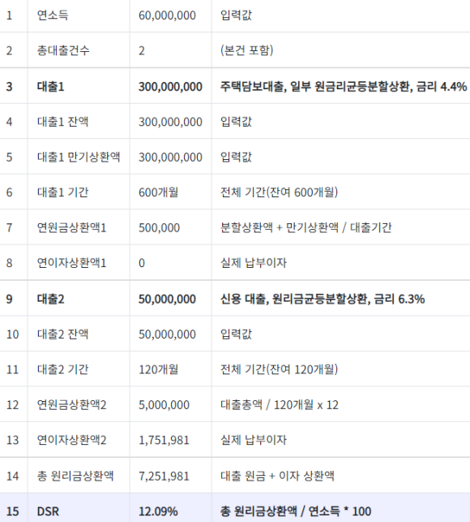Select 대출2 잔액 value 50,000,000
This screenshot has height=522, width=470.
[167, 334]
